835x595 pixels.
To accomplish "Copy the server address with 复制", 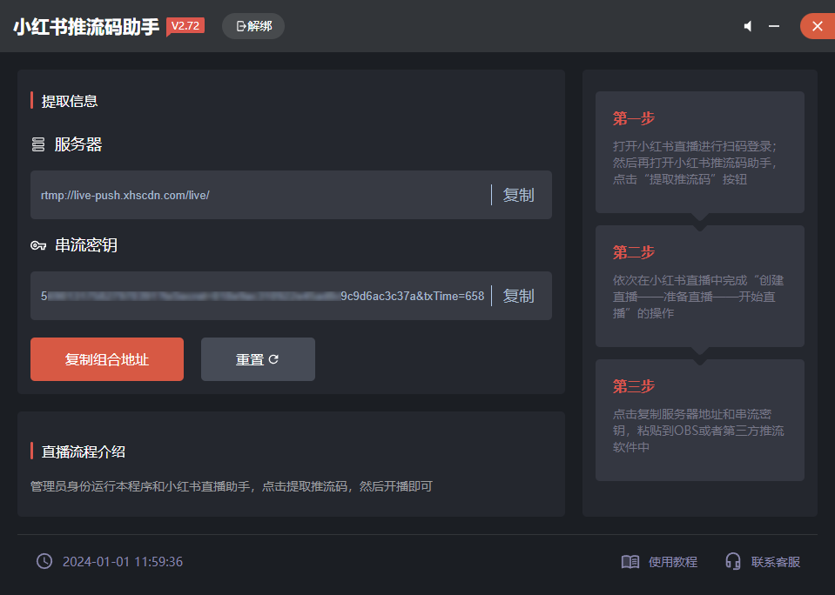I will (519, 195).
